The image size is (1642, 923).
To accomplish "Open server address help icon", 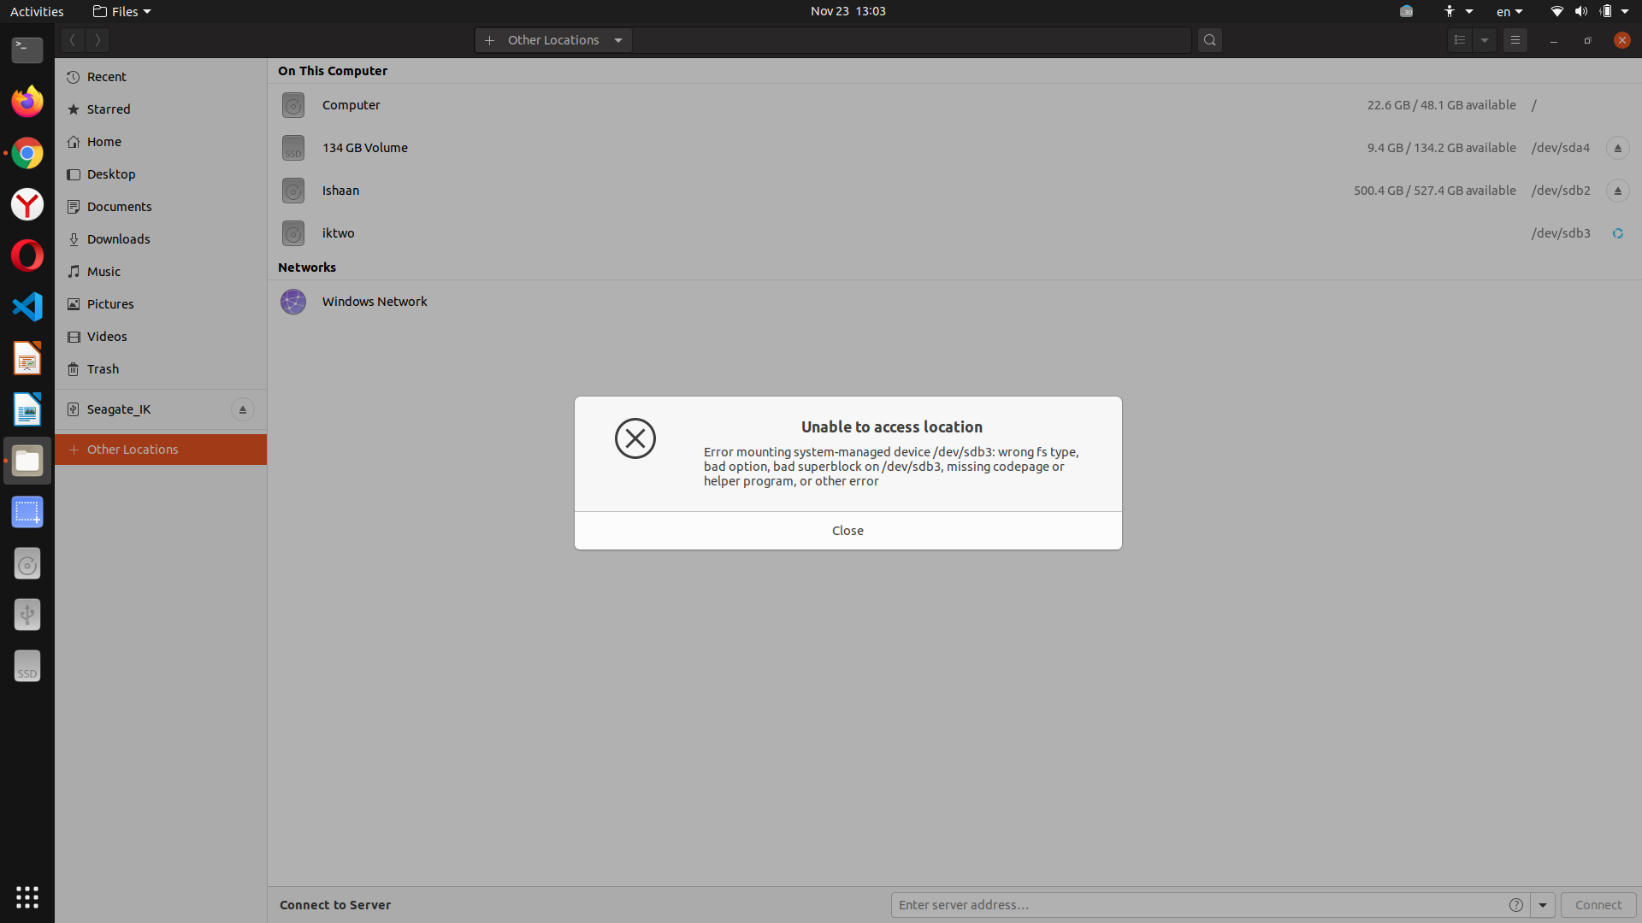I will (x=1515, y=905).
